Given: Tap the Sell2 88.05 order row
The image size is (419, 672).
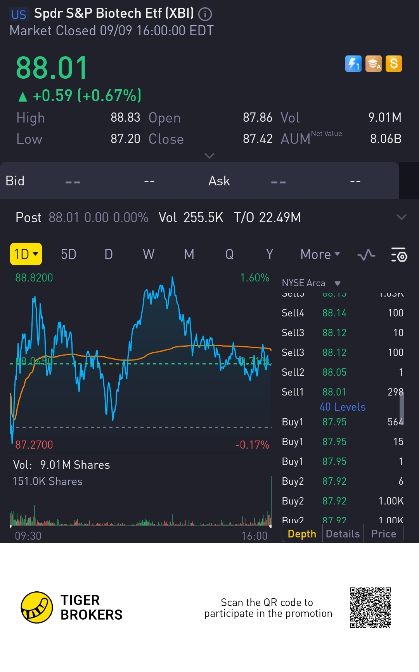Looking at the screenshot, I should tap(343, 372).
